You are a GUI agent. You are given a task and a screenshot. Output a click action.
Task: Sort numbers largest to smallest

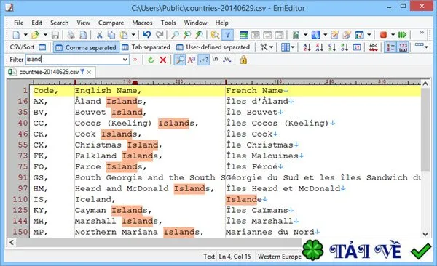(x=345, y=47)
